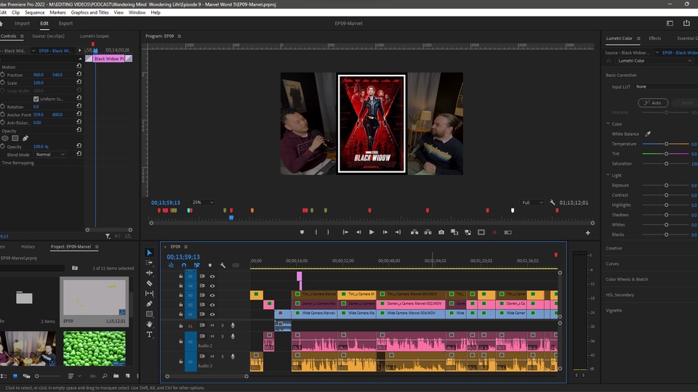This screenshot has height=392, width=698.
Task: Pick the Pen tool in timeline toolbar
Action: pos(150,303)
